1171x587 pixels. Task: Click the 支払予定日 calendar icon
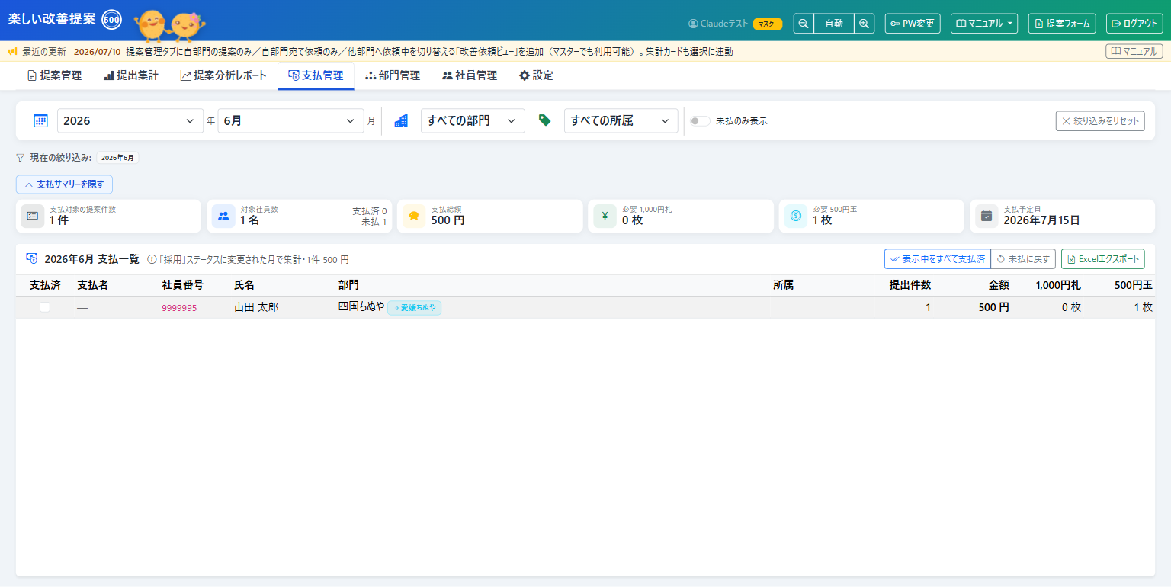(x=987, y=216)
